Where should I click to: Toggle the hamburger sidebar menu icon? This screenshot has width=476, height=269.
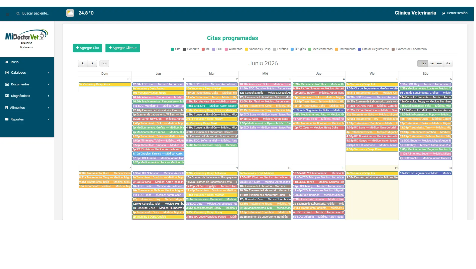click(8, 14)
